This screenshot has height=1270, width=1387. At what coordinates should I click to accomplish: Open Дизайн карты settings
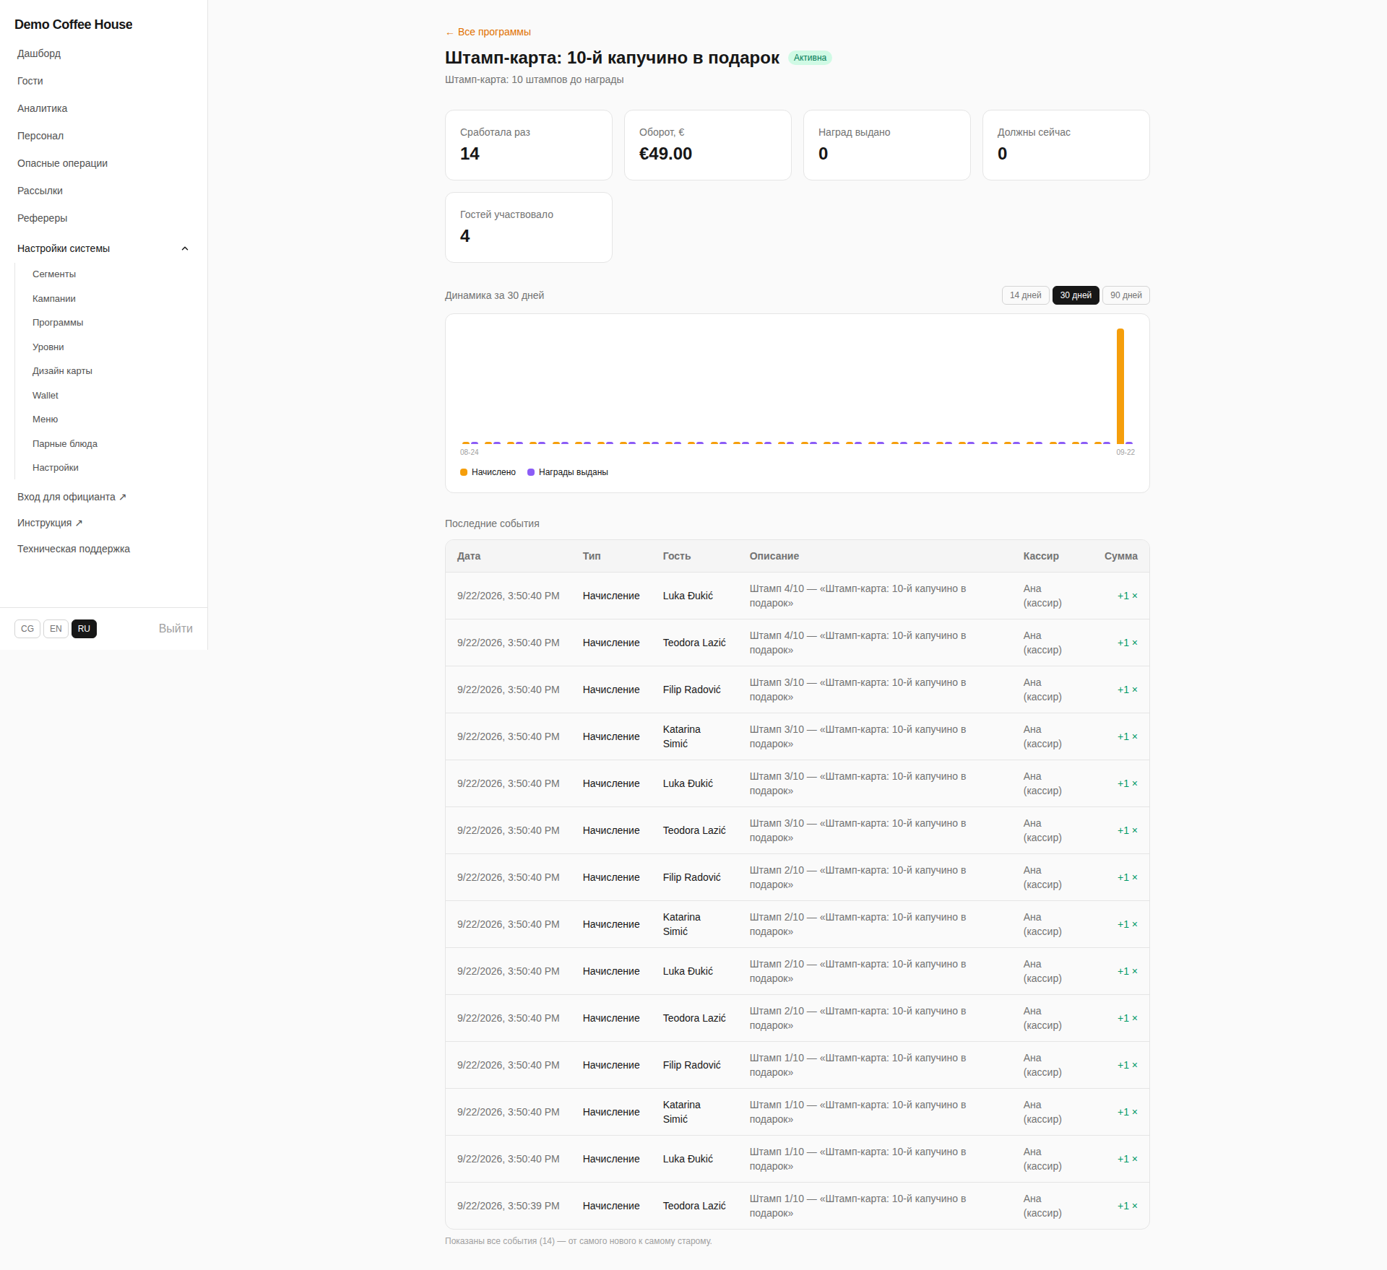pos(62,371)
